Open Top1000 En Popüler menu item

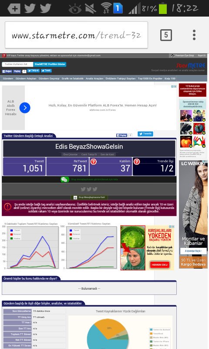point(150,79)
